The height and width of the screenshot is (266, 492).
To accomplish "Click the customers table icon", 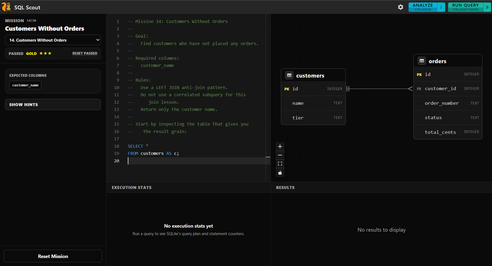I will pyautogui.click(x=289, y=75).
